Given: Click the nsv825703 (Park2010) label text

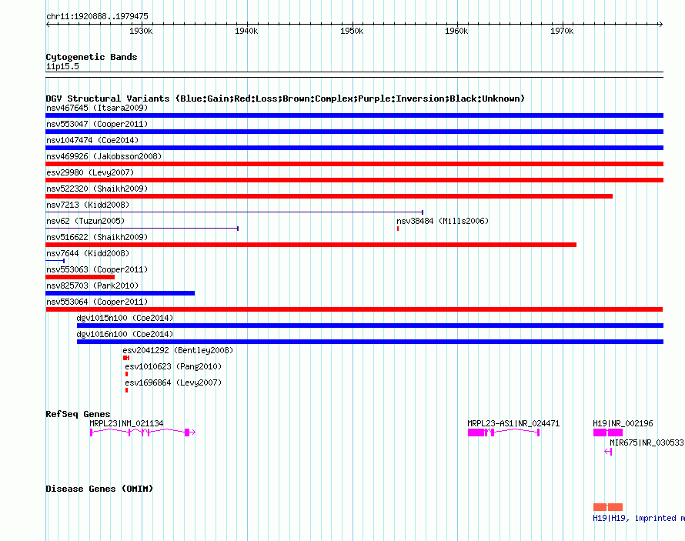Looking at the screenshot, I should (92, 286).
